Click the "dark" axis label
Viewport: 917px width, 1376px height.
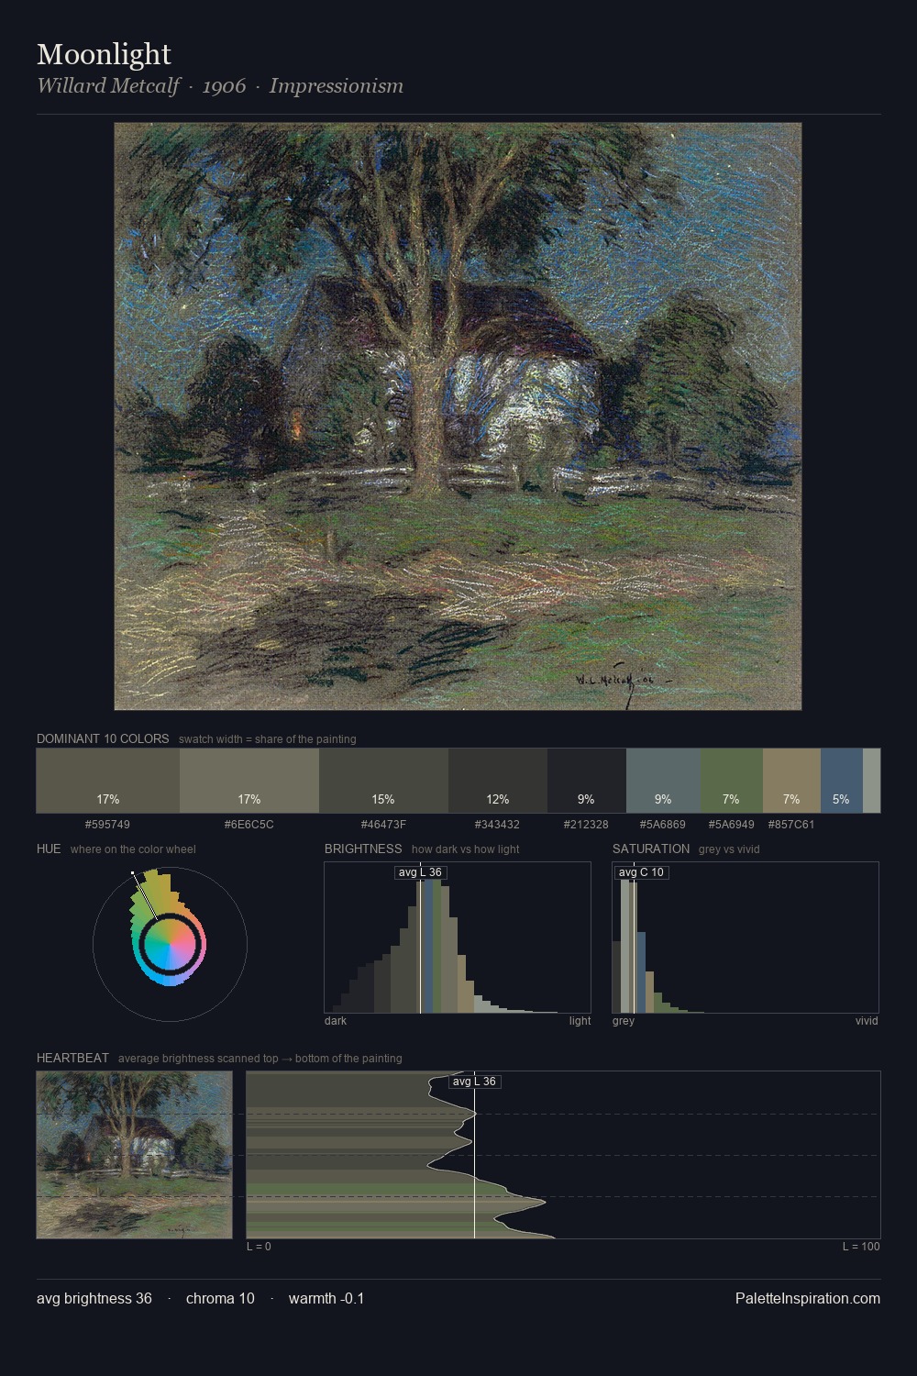tap(336, 1021)
